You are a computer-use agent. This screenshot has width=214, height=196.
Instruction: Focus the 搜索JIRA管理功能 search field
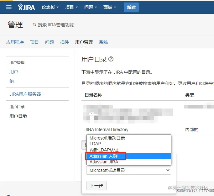[x=56, y=25]
